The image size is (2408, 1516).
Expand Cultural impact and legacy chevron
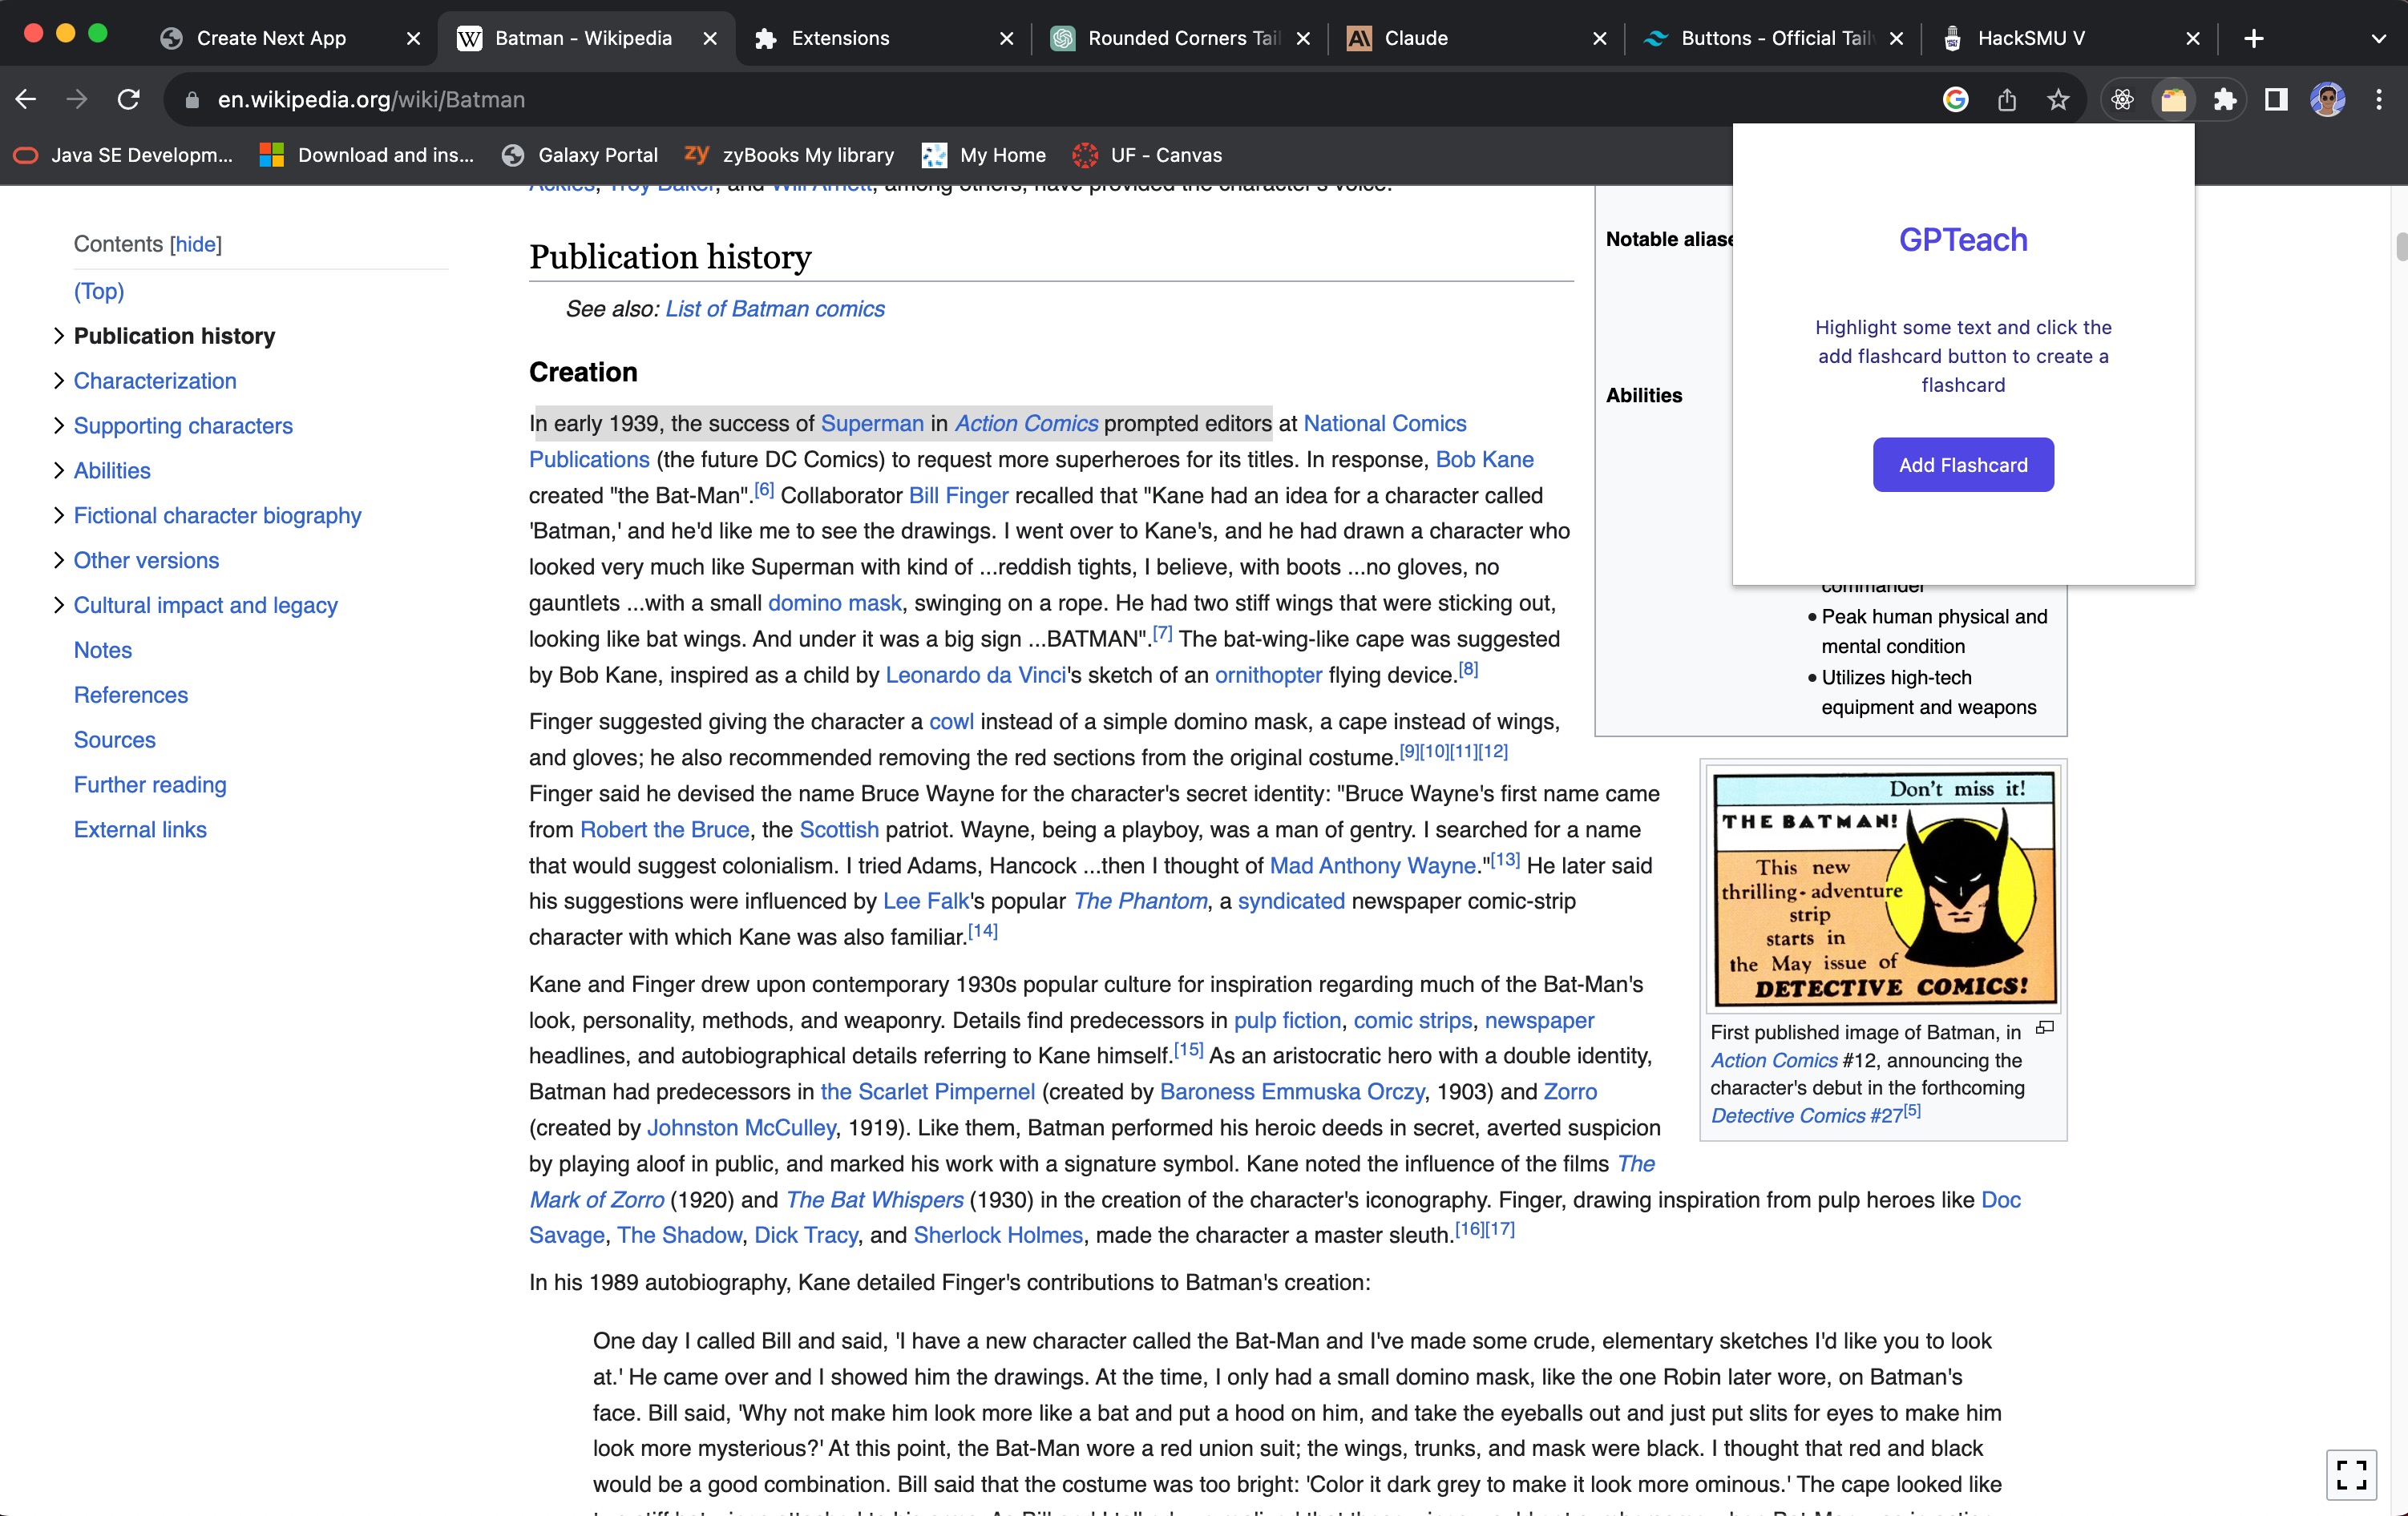click(58, 605)
